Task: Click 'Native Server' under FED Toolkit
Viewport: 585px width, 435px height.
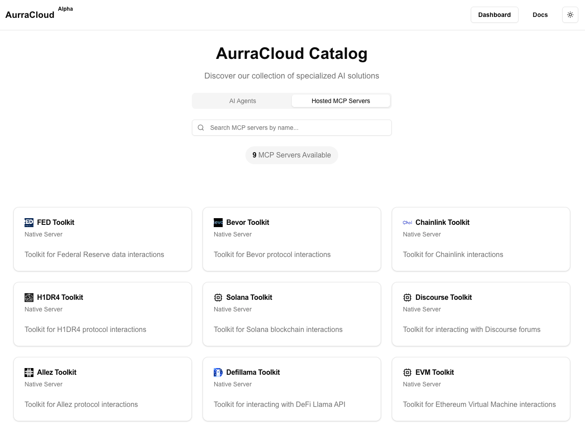Action: (x=43, y=234)
